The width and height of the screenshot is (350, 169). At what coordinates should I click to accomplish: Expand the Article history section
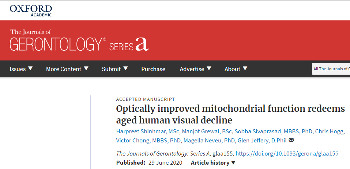point(213,162)
